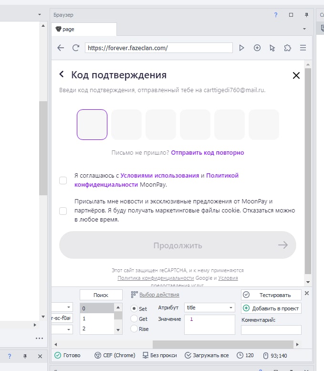
Task: Activate the cursor pointer tool icon
Action: (x=272, y=48)
